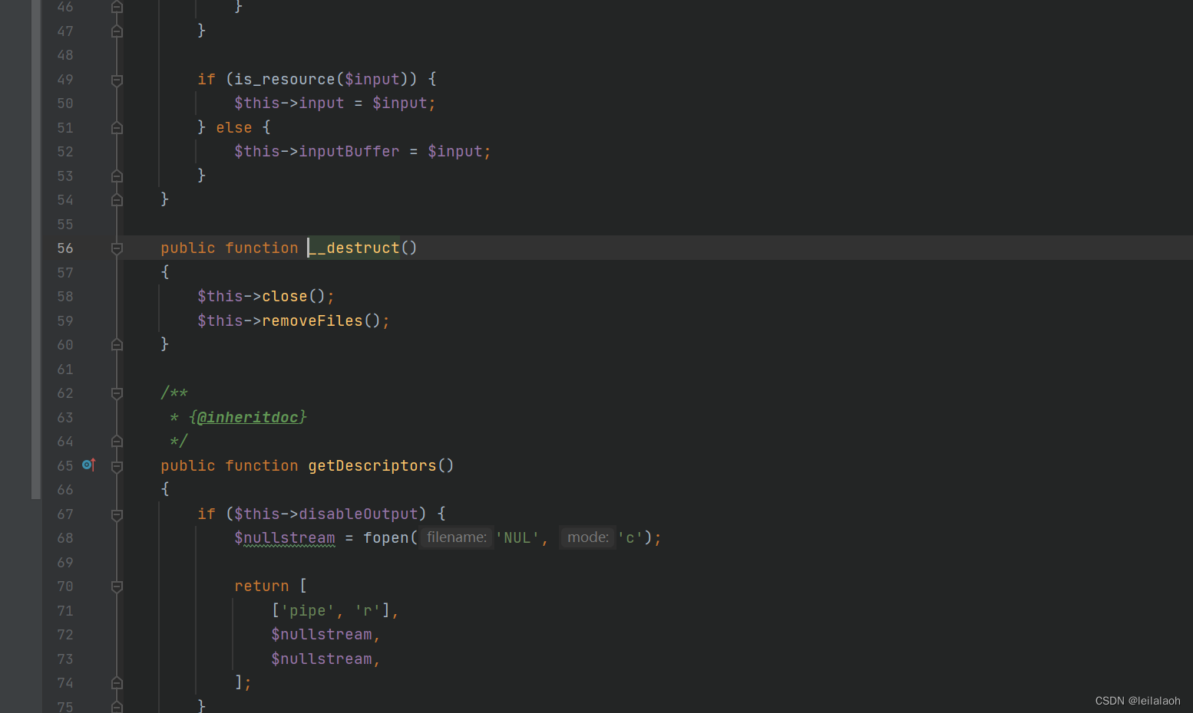Click the mode: parameter hint inlay
The width and height of the screenshot is (1193, 713).
(x=587, y=537)
